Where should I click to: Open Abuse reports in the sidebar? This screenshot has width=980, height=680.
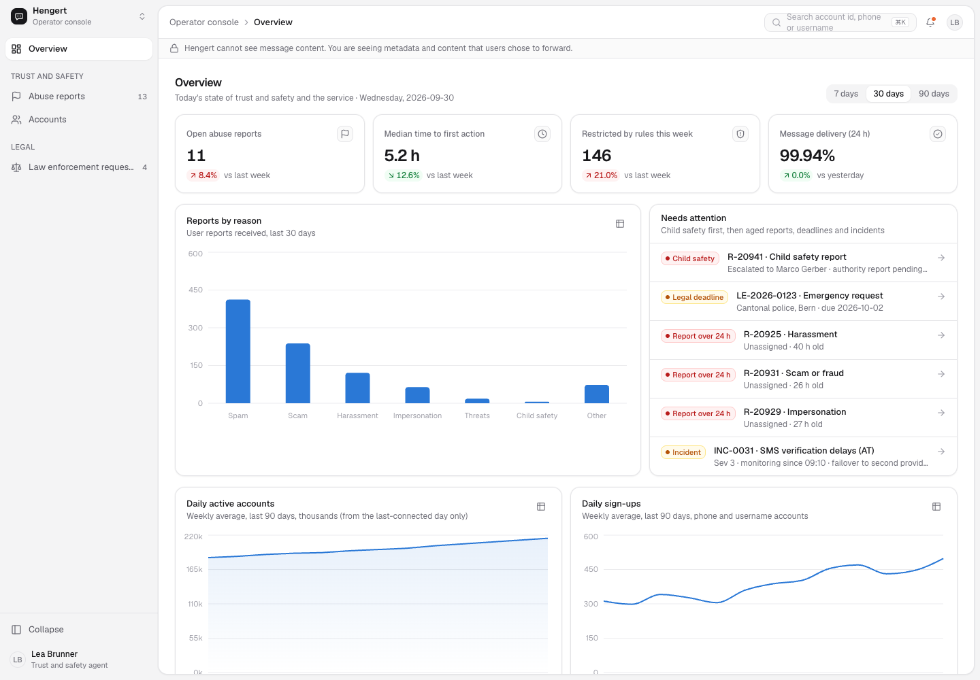[79, 97]
